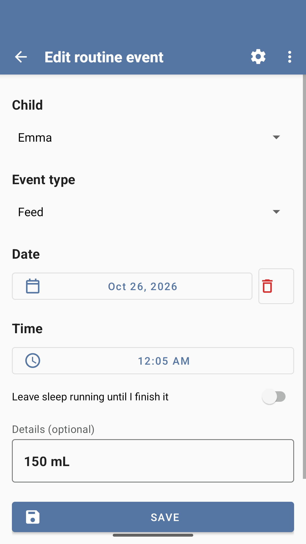Click the Leave sleep running label text
This screenshot has width=306, height=544.
pyautogui.click(x=90, y=397)
